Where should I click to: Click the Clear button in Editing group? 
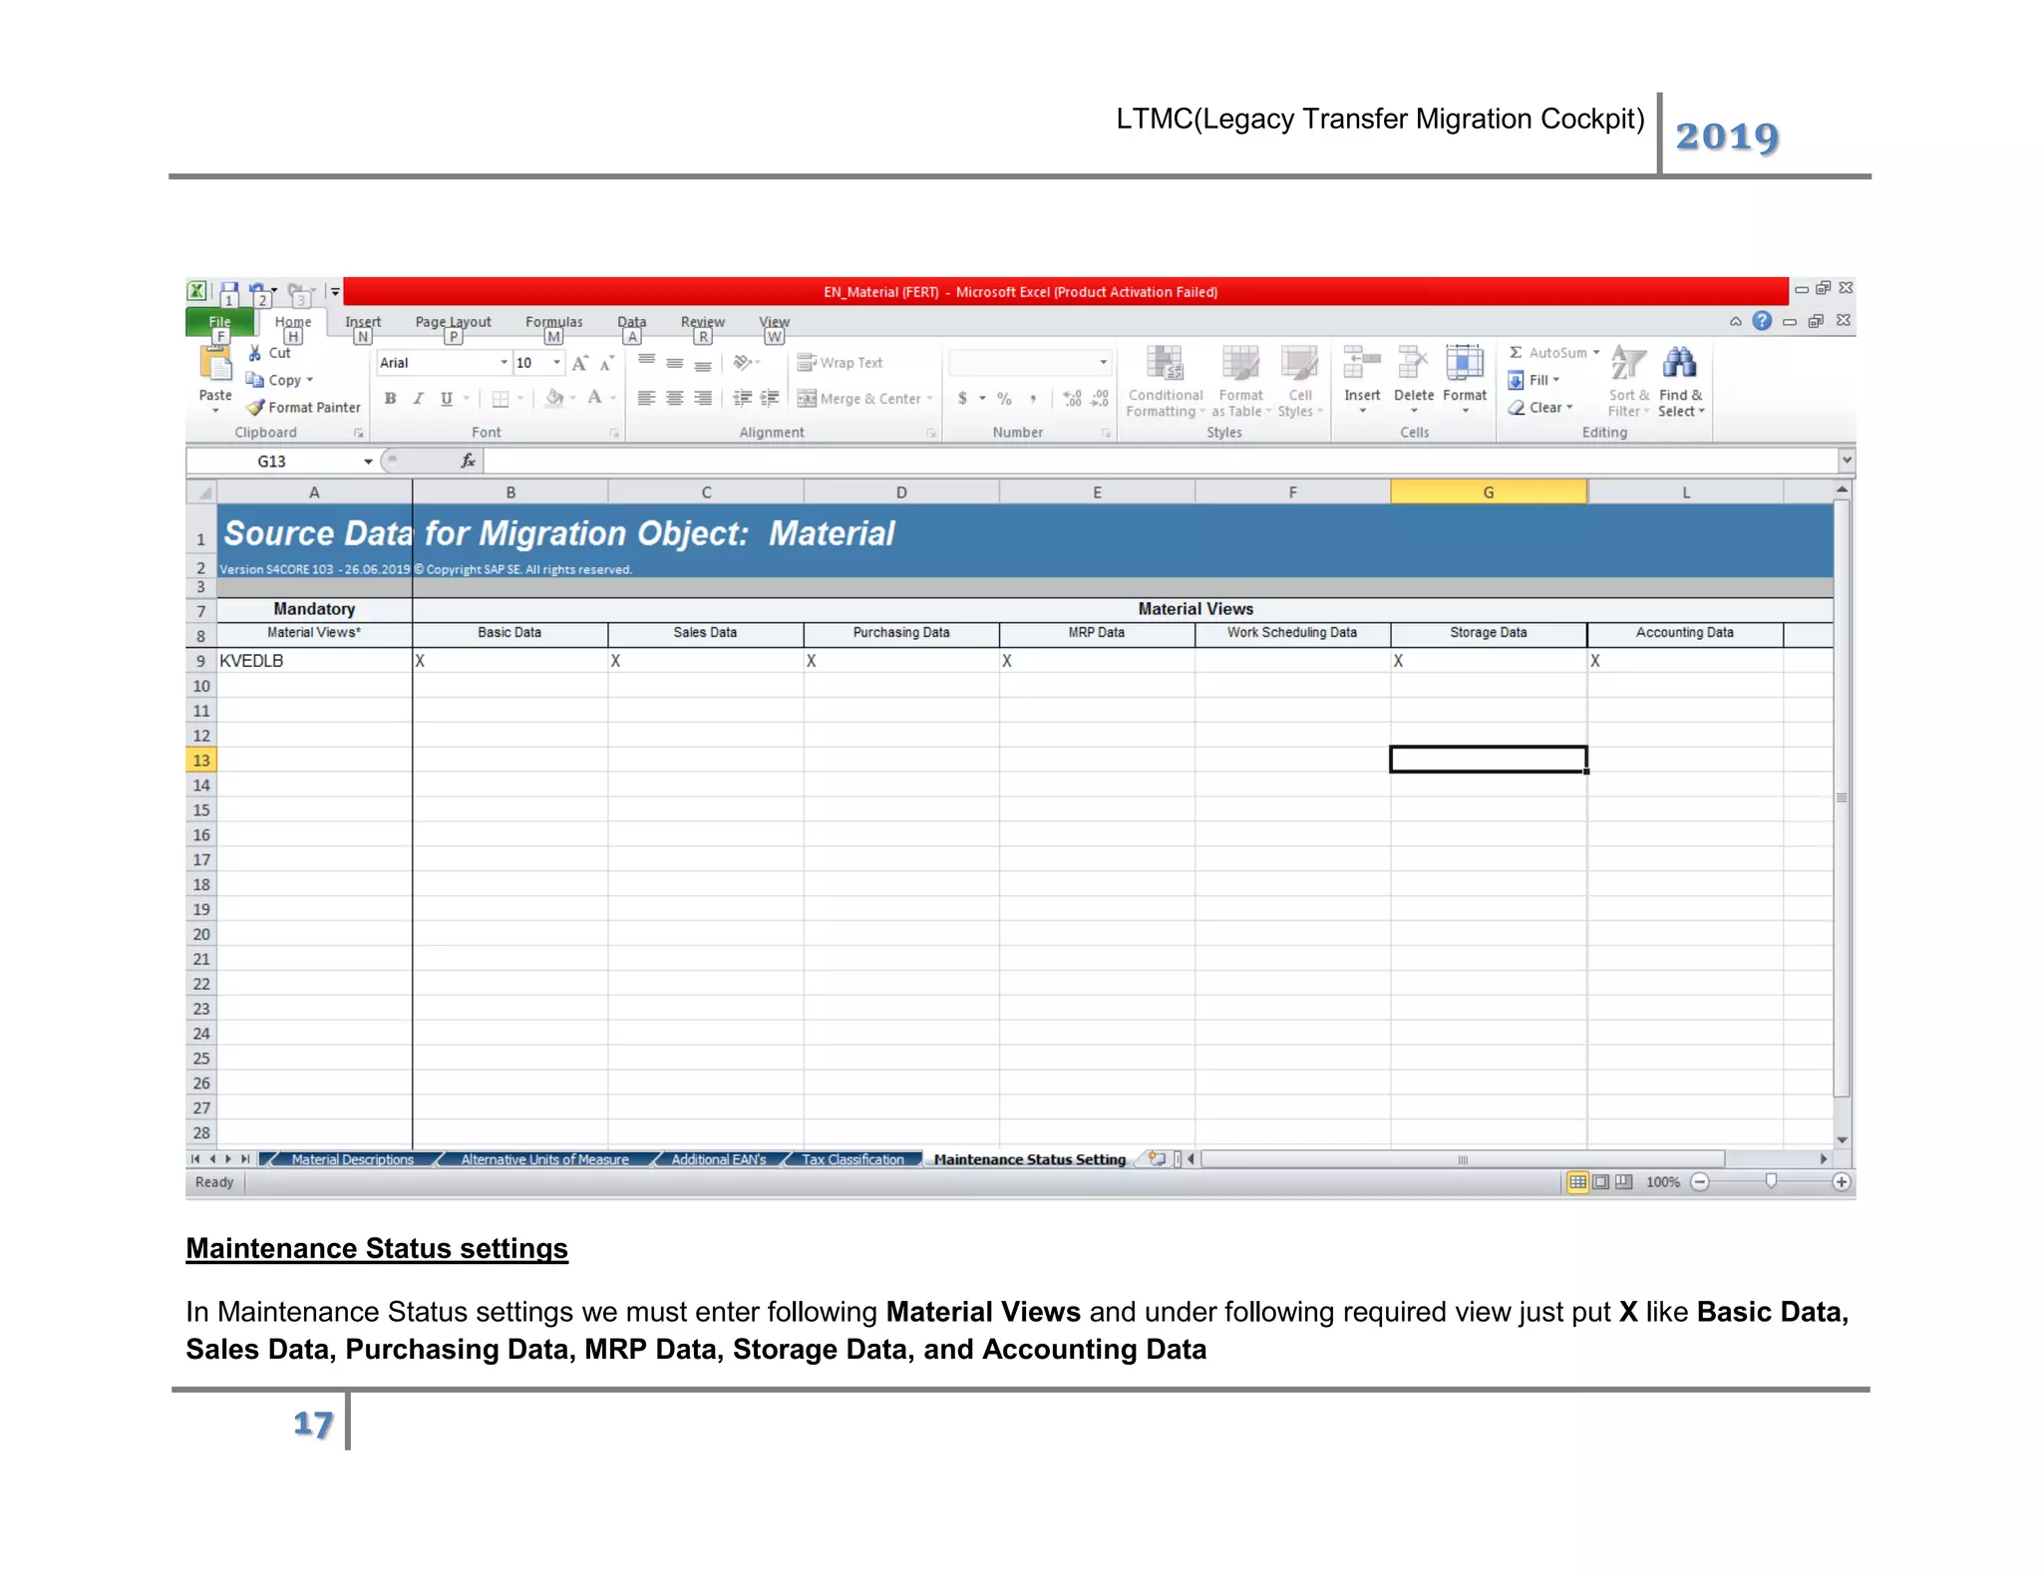coord(1542,408)
